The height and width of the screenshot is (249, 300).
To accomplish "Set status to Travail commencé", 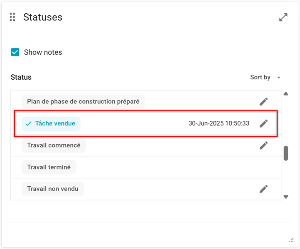I will pos(54,145).
